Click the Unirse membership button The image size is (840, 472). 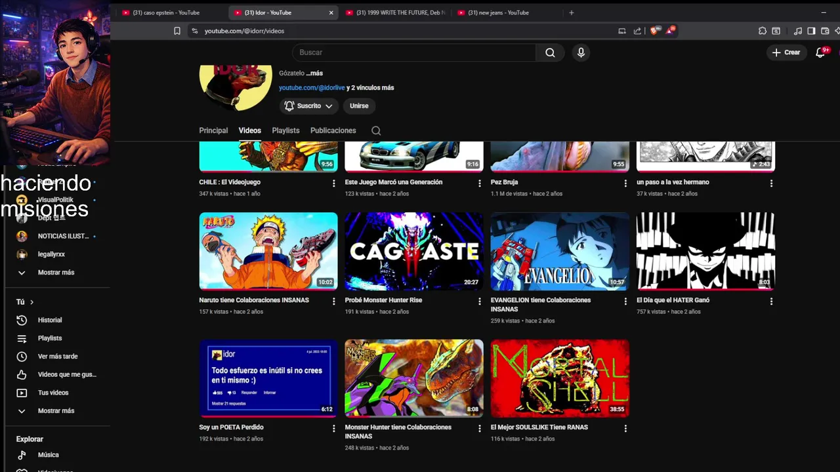tap(359, 106)
